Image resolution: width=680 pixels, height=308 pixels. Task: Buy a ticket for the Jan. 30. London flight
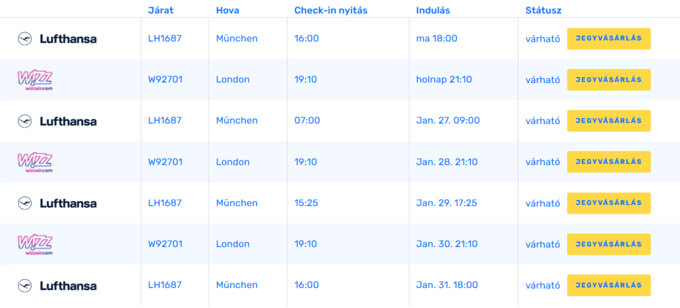pyautogui.click(x=608, y=244)
